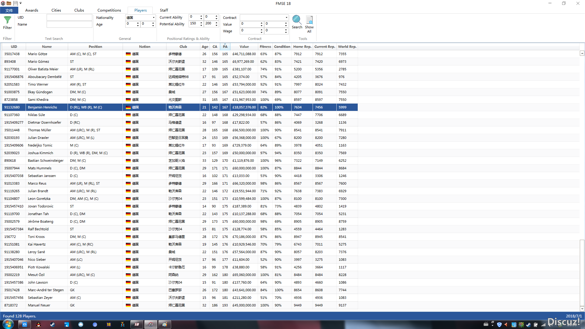Click the Paint palette taskbar icon
The width and height of the screenshot is (585, 329).
coord(165,324)
